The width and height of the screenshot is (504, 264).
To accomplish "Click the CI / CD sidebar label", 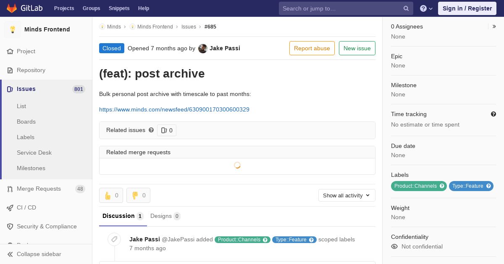I will pyautogui.click(x=26, y=207).
